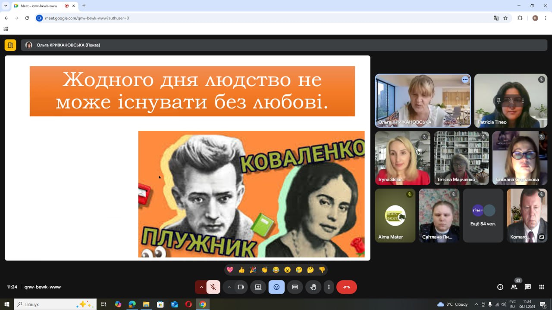Open the activities grid icon
Screen dimensions: 552x310
click(542, 287)
